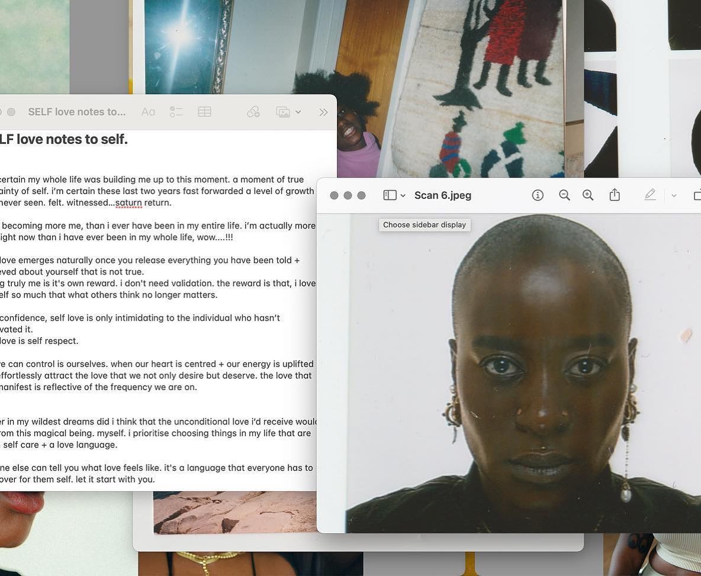Zoom out in Preview

564,195
